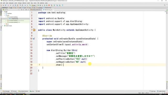Viewport: 168px width, 95px height.
Task: Run the app with green play icon
Action: click(x=38, y=5)
